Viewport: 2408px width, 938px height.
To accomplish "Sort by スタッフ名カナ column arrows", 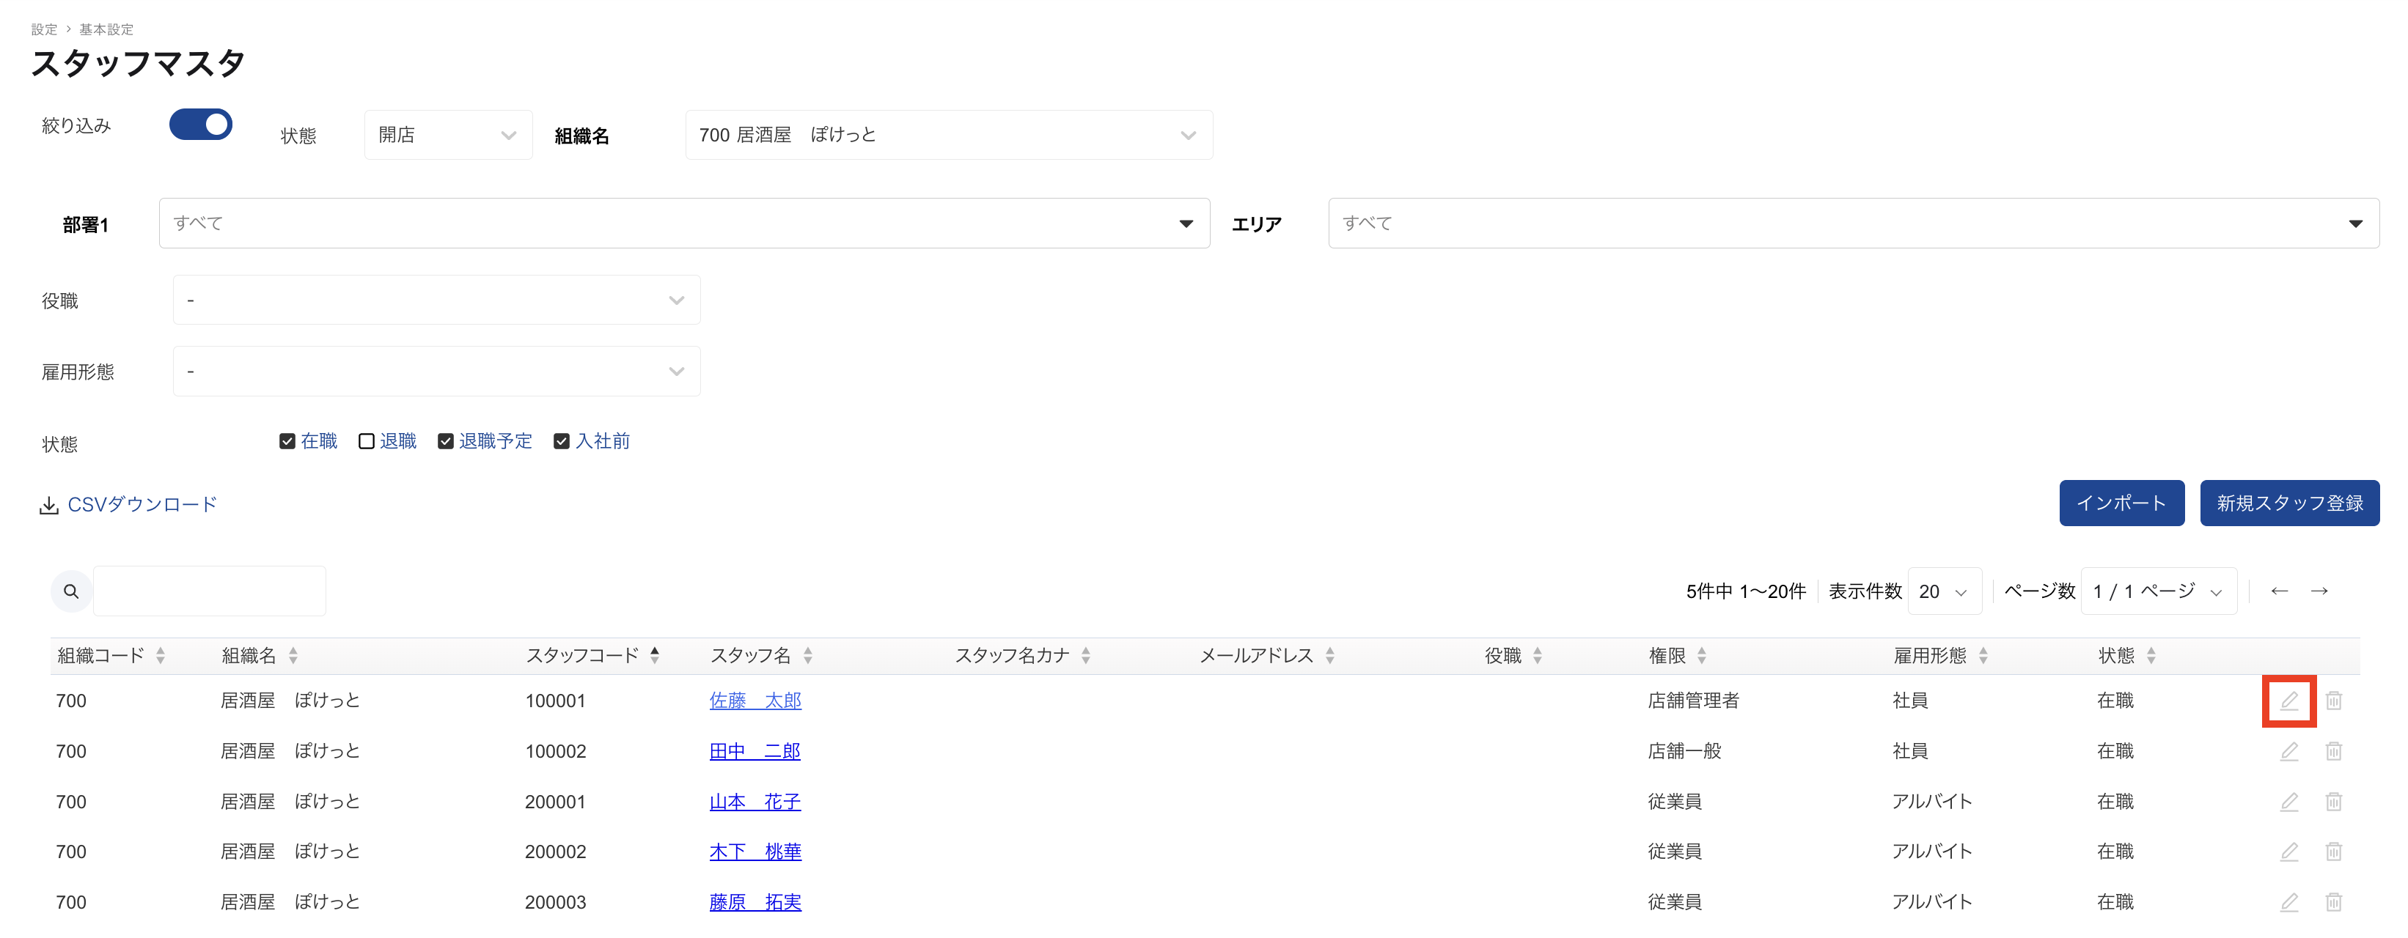I will [1085, 656].
